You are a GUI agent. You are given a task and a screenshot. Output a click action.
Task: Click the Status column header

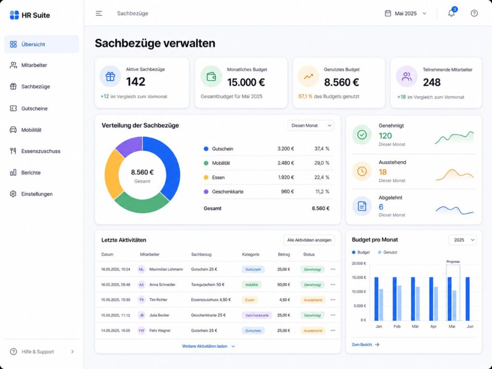point(309,255)
